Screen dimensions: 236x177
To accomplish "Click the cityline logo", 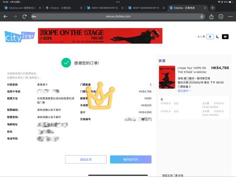I will (20, 37).
